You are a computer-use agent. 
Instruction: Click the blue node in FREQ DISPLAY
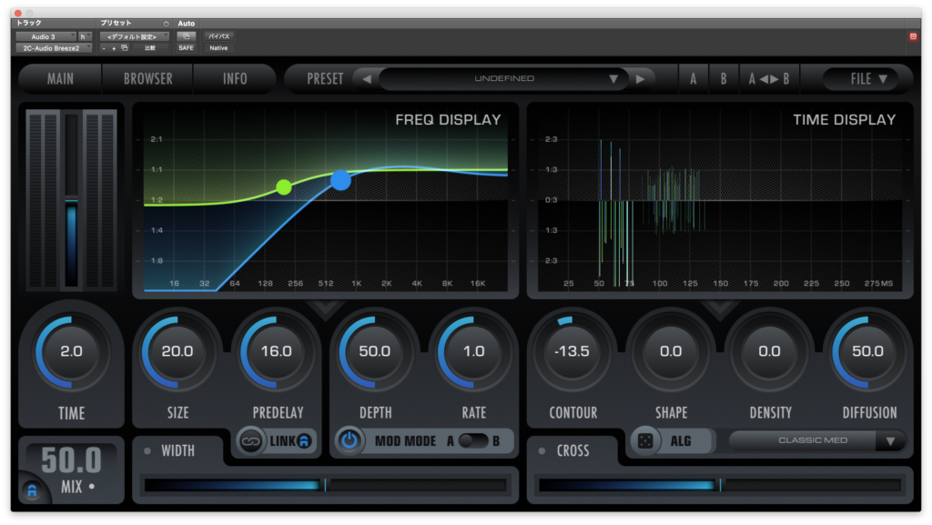pyautogui.click(x=340, y=180)
